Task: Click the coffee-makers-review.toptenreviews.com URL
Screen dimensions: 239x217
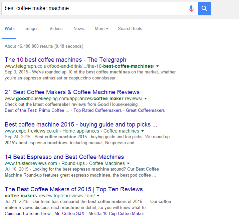Action: [50, 196]
